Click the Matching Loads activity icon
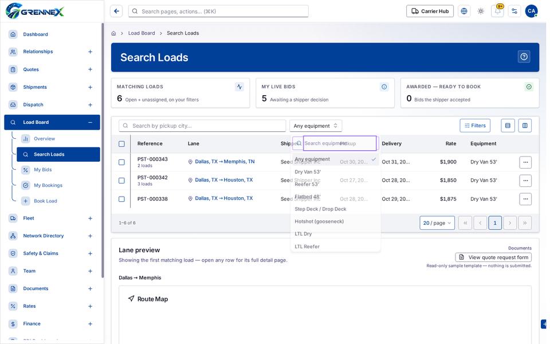This screenshot has width=550, height=344. (x=239, y=87)
